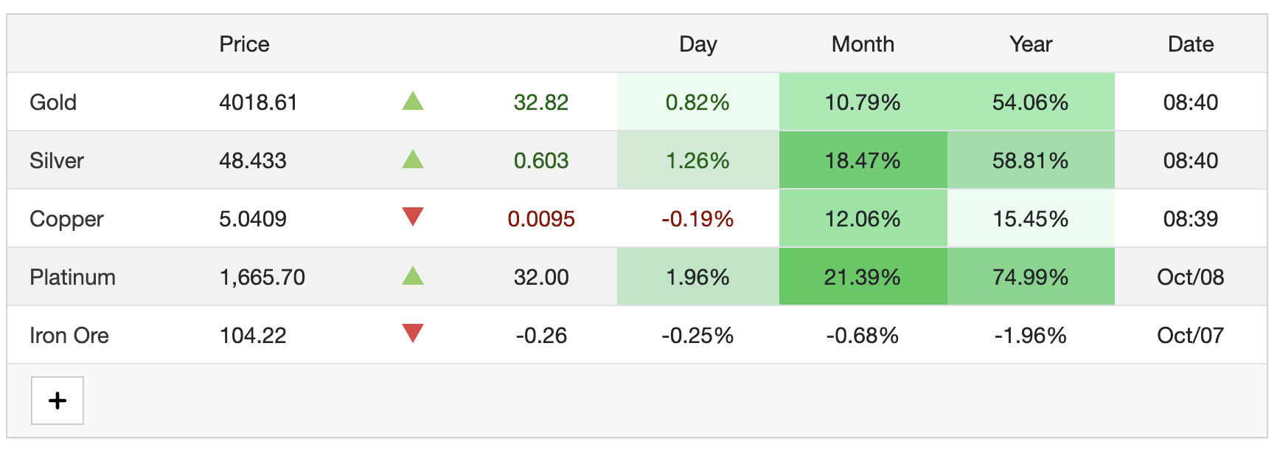The height and width of the screenshot is (450, 1280).
Task: Sort by the Price column header
Action: click(x=244, y=44)
